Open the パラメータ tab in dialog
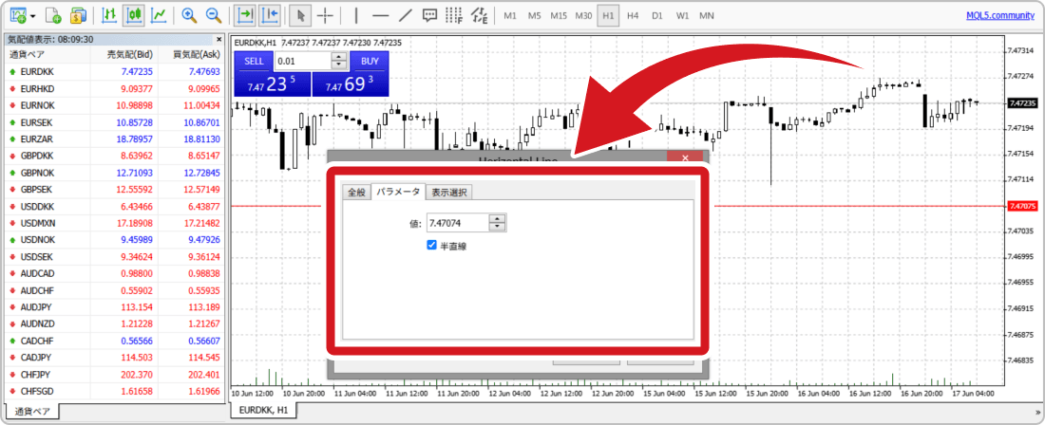1045x425 pixels. (397, 192)
